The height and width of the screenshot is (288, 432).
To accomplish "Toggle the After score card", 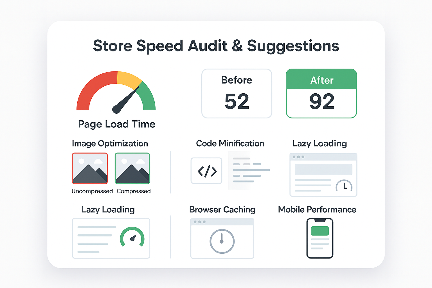I will (321, 94).
